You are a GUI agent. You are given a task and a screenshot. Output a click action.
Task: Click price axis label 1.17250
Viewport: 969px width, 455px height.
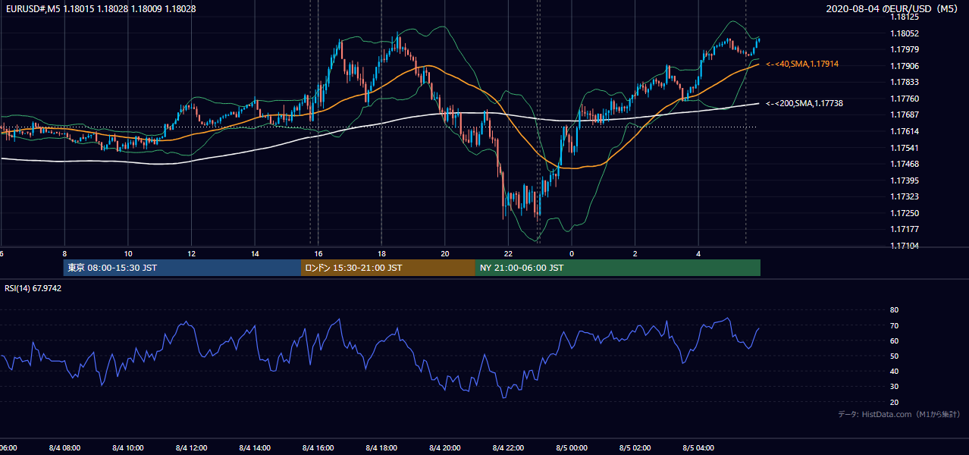tap(905, 213)
